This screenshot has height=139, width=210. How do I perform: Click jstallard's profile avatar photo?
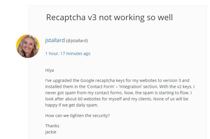coord(28,46)
